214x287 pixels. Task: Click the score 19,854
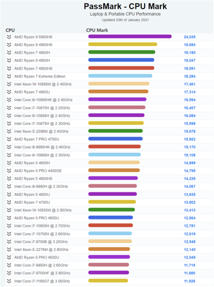point(189,45)
